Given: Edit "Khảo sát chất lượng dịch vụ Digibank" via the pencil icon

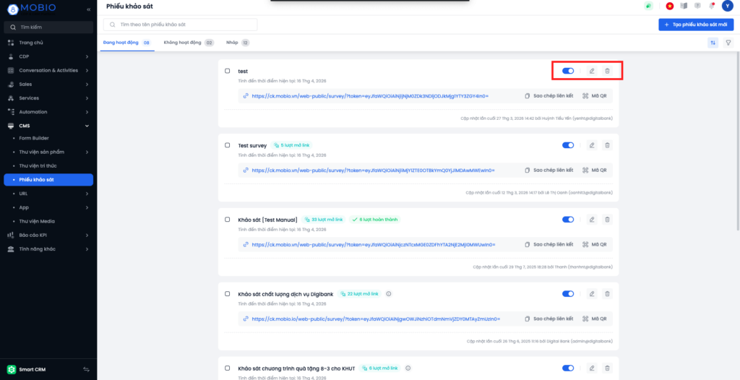Looking at the screenshot, I should (x=592, y=294).
